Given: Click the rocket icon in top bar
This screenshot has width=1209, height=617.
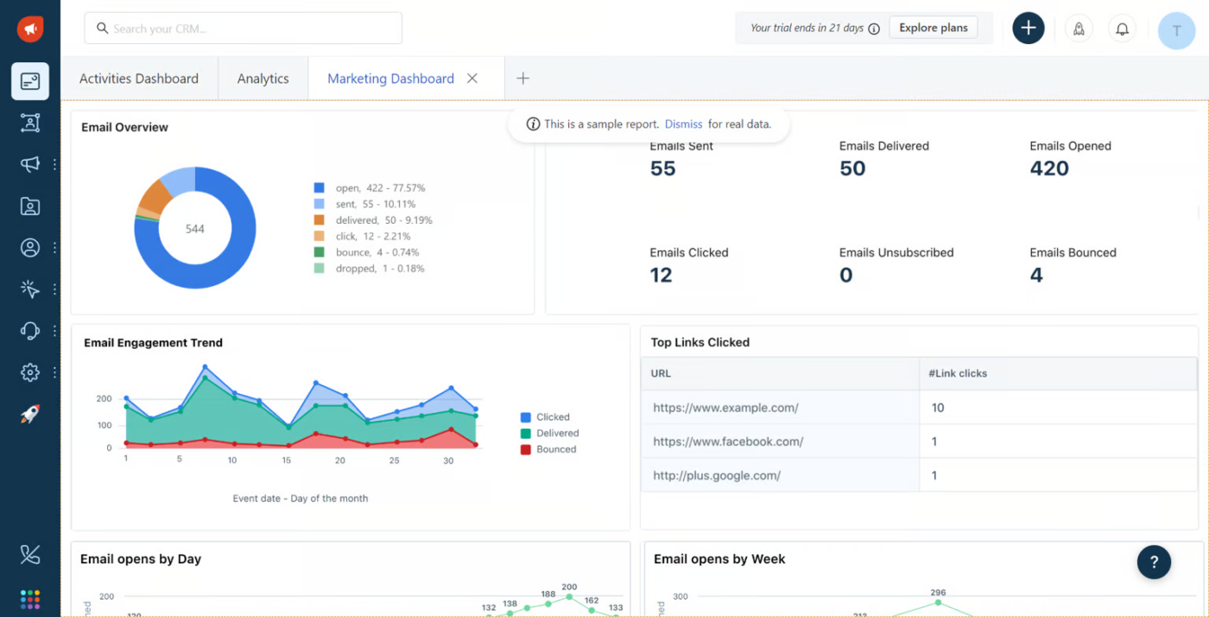Looking at the screenshot, I should [1079, 29].
